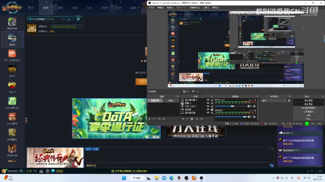The width and height of the screenshot is (325, 182).
Task: Toggle visibility of the image source
Action: point(208,103)
